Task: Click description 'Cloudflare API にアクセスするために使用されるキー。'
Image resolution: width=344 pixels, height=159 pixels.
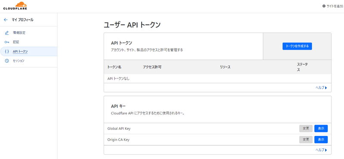Action: pyautogui.click(x=147, y=114)
